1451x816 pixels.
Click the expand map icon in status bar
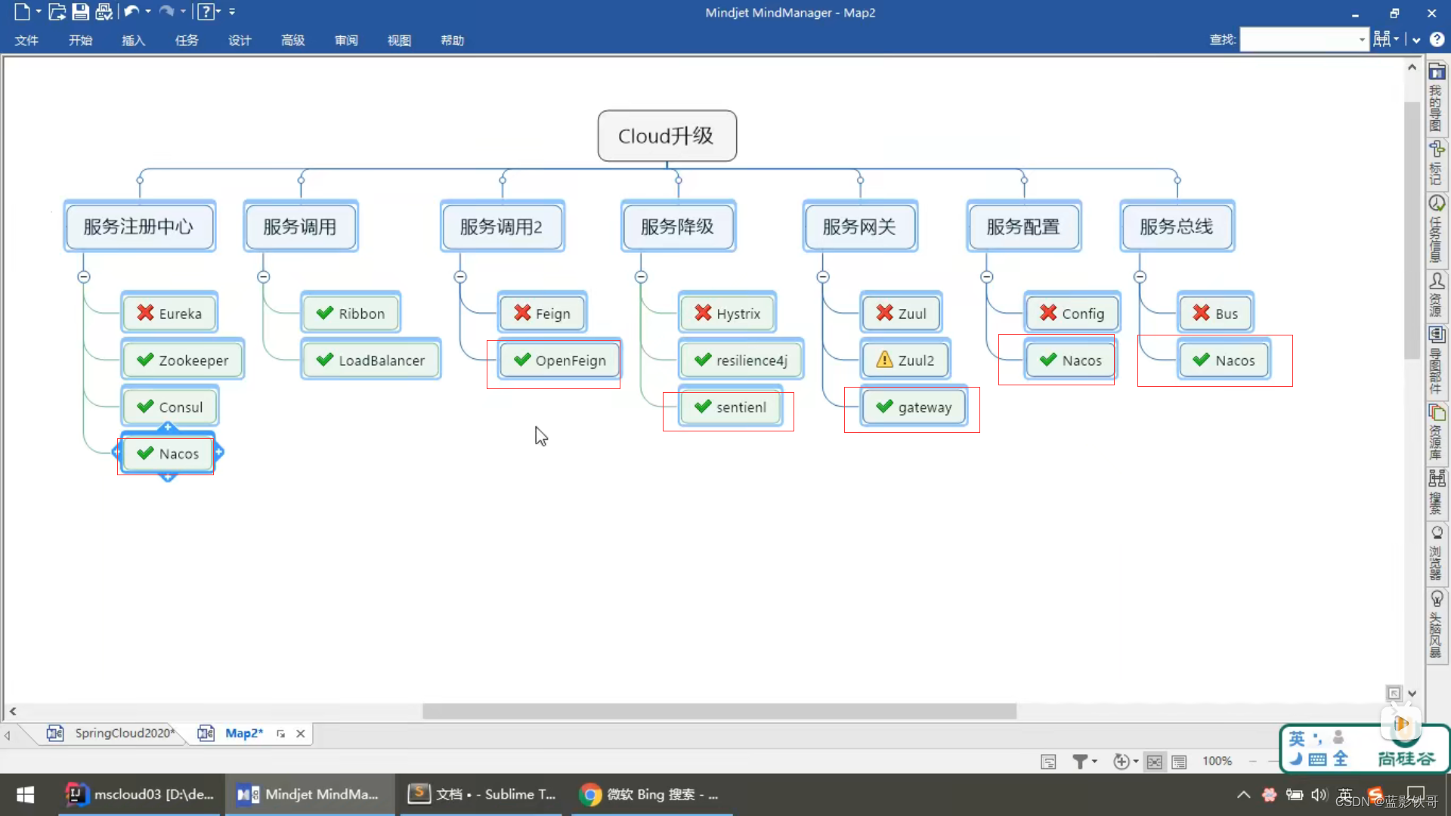click(1155, 760)
